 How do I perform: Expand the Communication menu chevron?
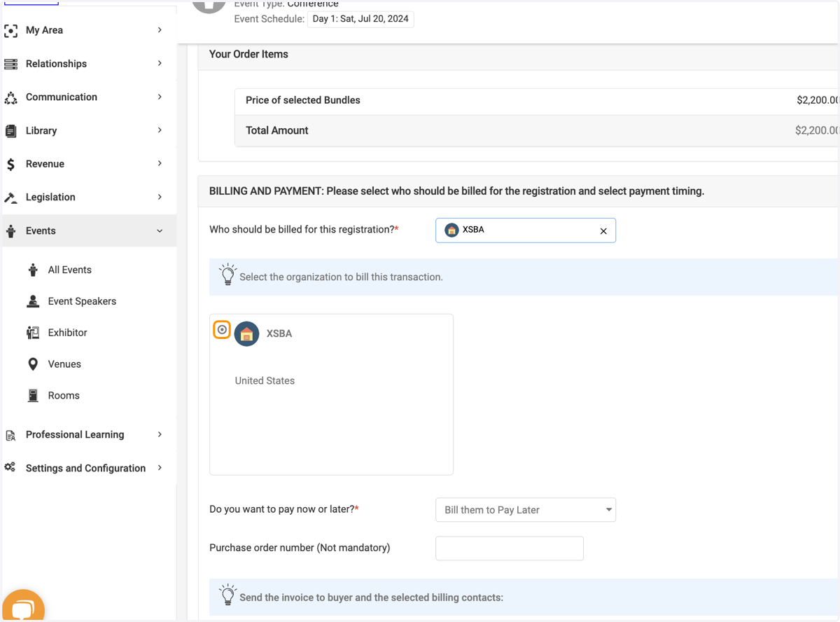pyautogui.click(x=160, y=97)
